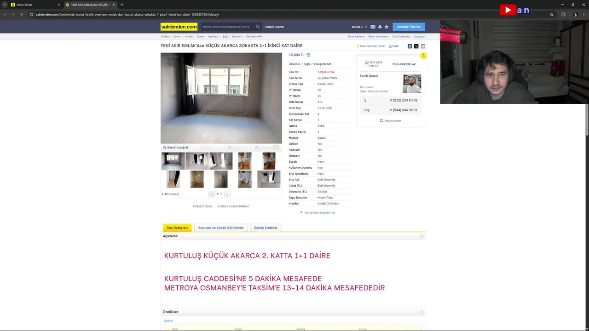Viewport: 589px width, 331px height.
Task: Select last thumbnail in second row
Action: click(x=269, y=179)
